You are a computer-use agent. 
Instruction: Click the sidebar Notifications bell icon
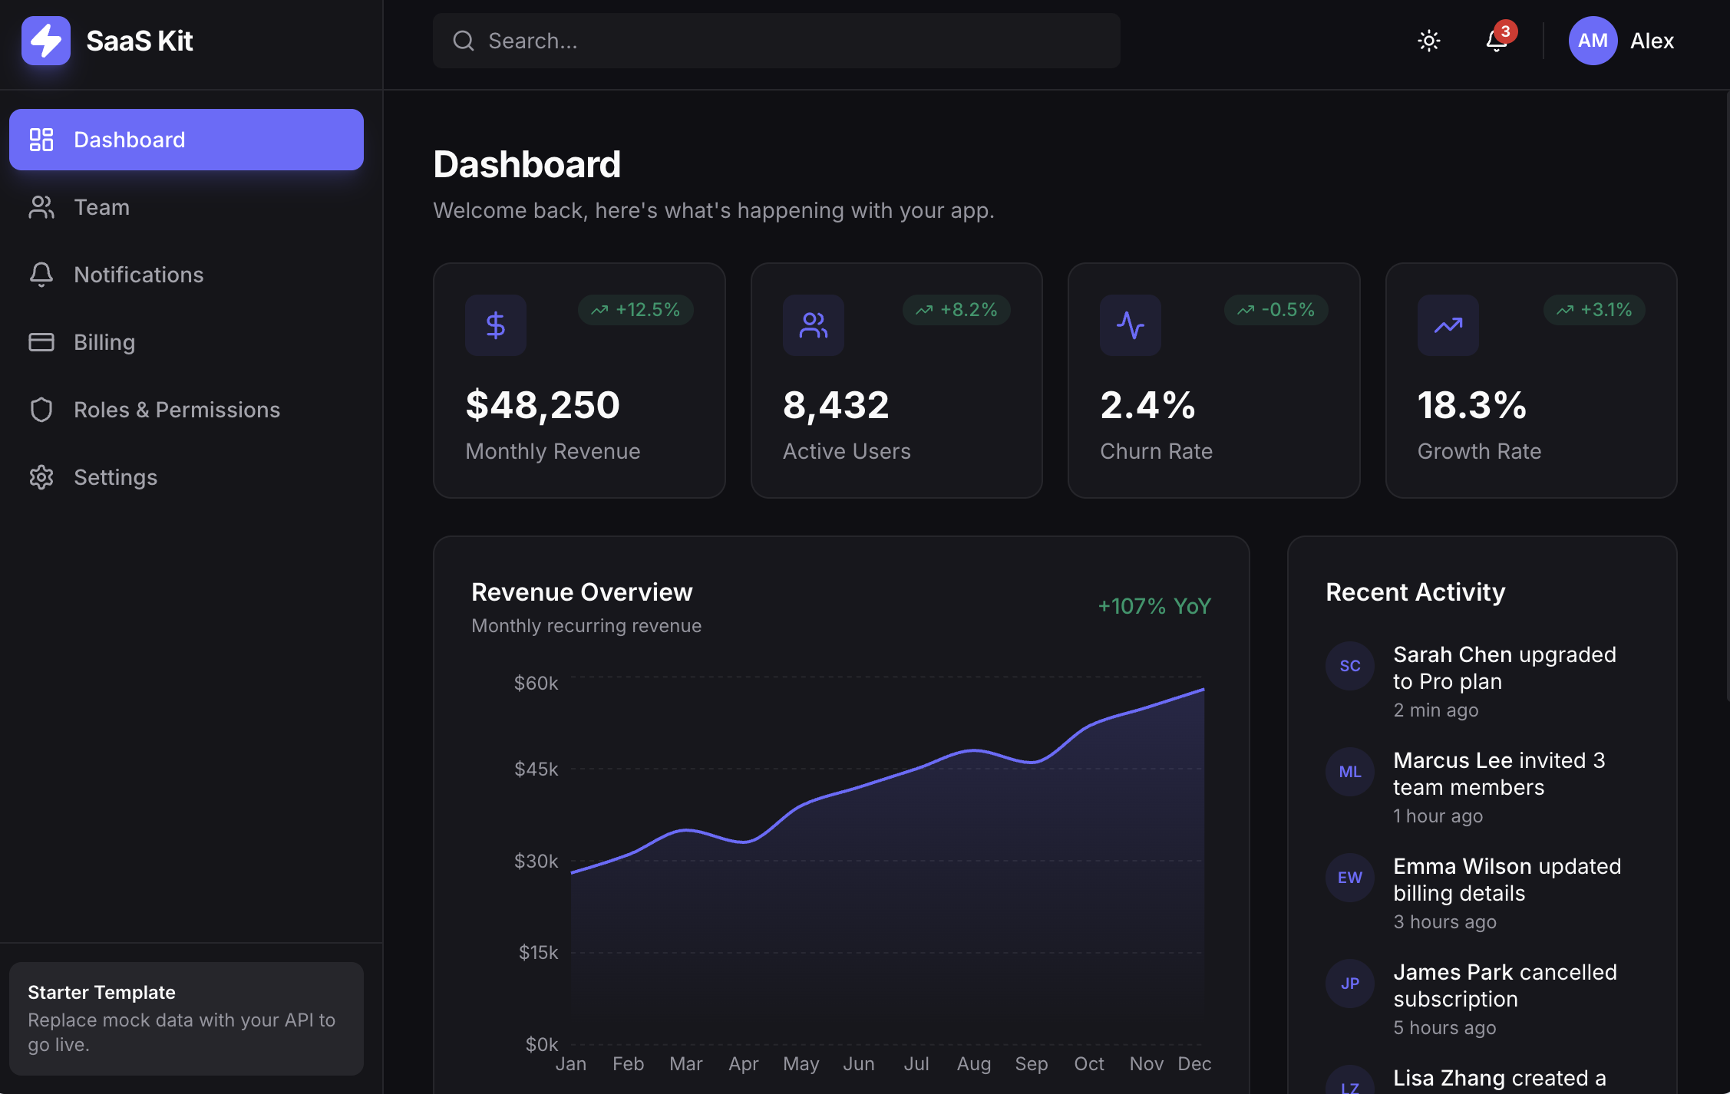click(41, 275)
